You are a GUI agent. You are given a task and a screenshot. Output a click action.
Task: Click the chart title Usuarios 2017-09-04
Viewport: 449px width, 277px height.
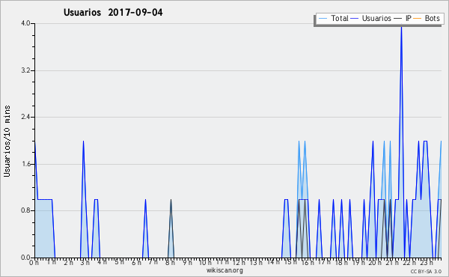113,12
